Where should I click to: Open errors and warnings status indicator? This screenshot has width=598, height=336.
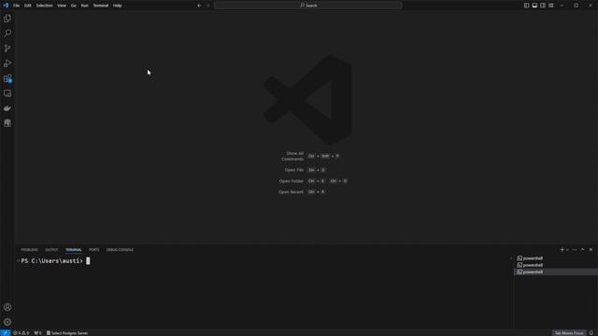click(21, 333)
